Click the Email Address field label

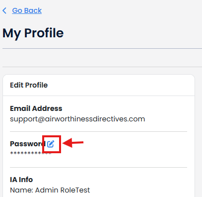36,108
